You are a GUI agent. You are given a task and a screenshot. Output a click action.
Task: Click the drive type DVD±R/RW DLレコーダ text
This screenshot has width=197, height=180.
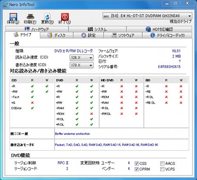pos(73,51)
